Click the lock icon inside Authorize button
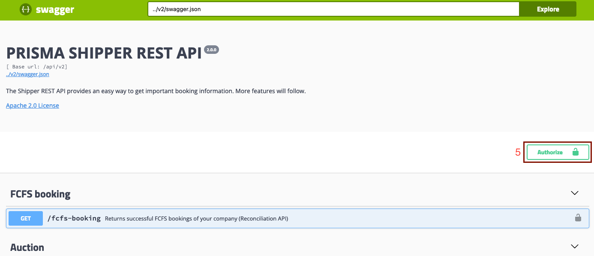Image resolution: width=594 pixels, height=256 pixels. click(x=575, y=152)
